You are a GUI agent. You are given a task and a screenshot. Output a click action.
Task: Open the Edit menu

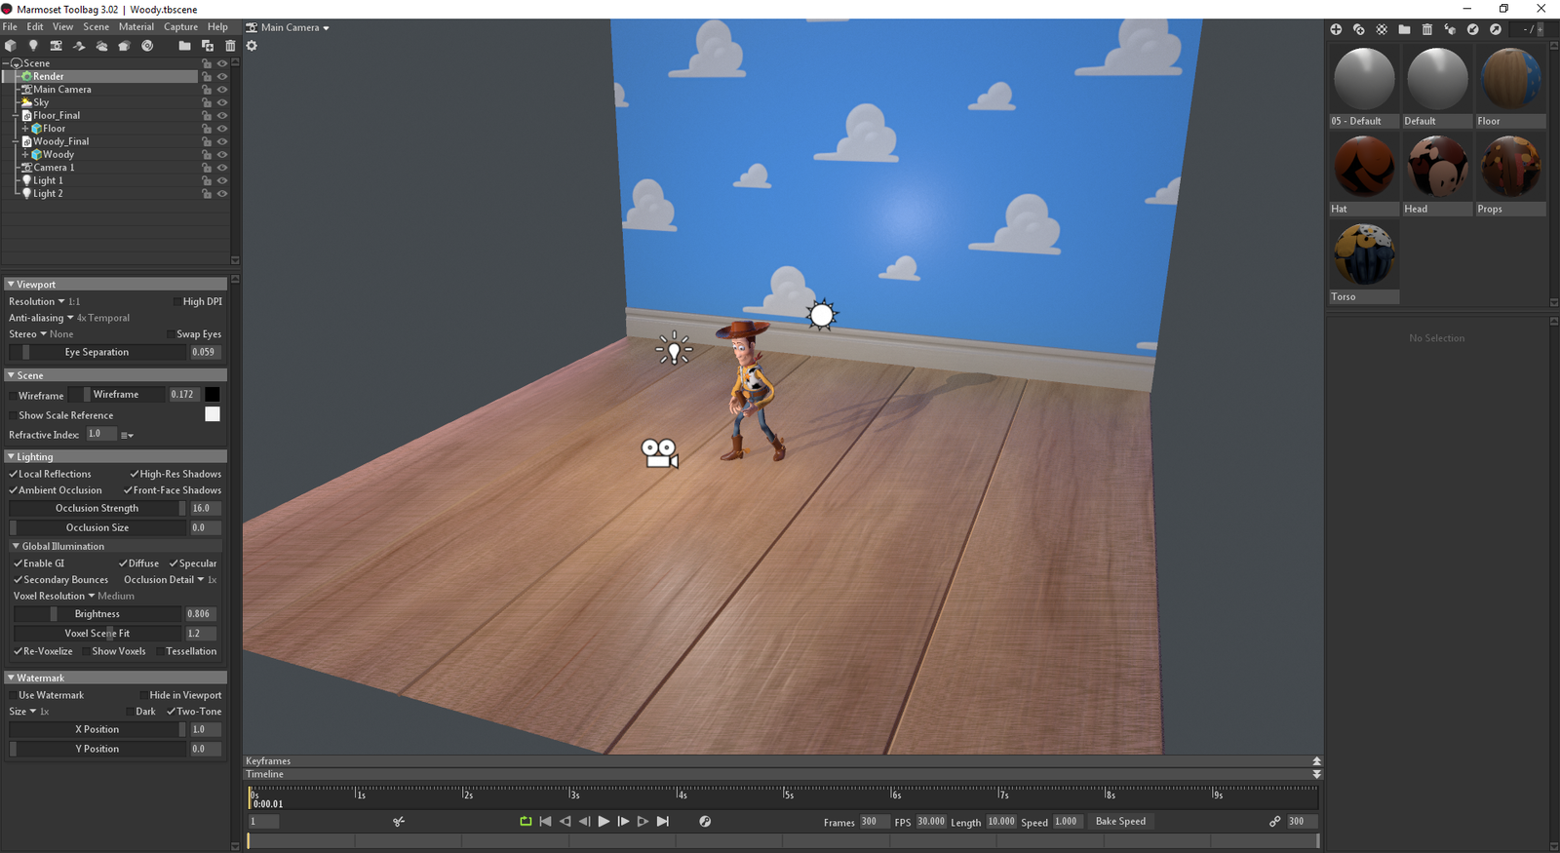(x=35, y=27)
